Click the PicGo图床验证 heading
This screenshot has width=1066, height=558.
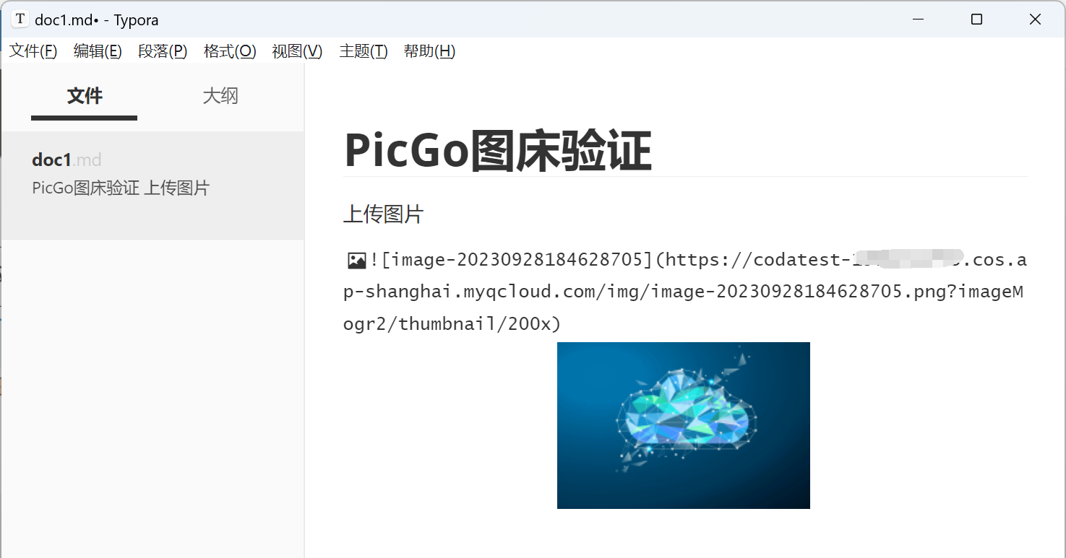tap(498, 151)
